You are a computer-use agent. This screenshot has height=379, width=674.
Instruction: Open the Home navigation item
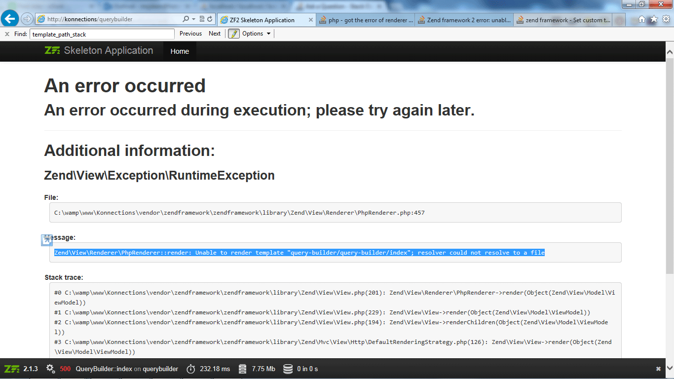[180, 51]
